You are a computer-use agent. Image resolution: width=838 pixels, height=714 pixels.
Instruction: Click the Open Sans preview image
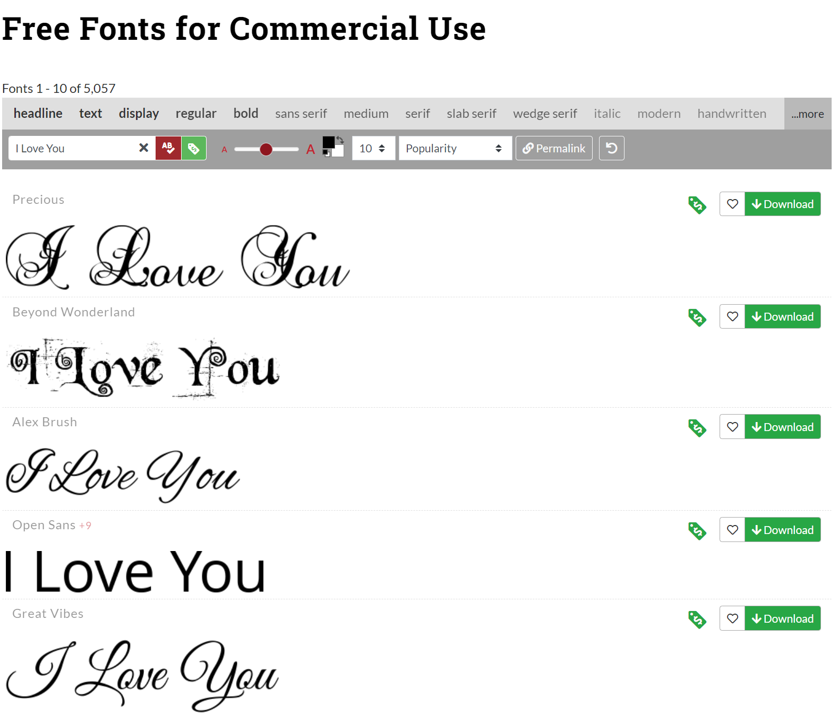click(135, 572)
